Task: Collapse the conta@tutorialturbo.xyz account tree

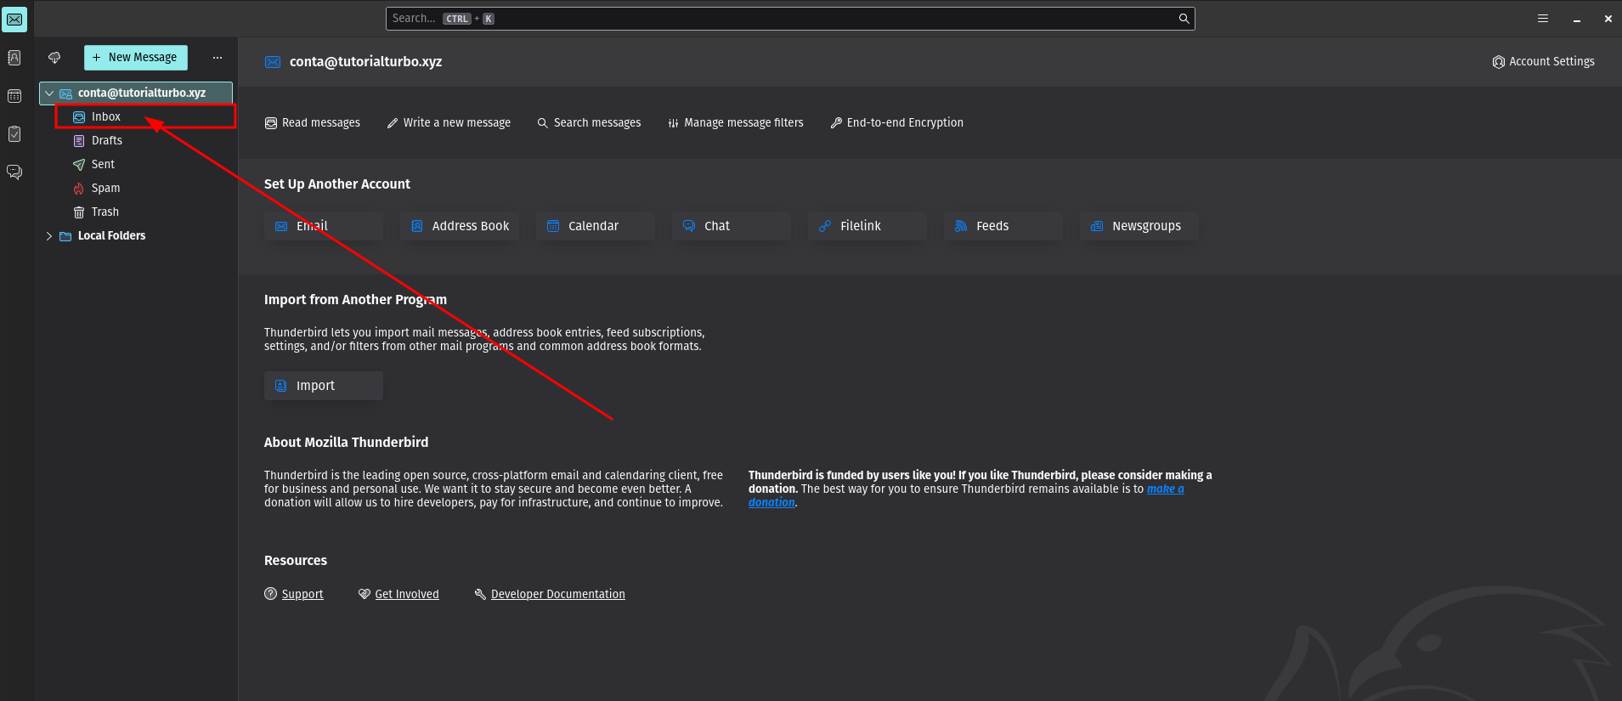Action: (x=49, y=93)
